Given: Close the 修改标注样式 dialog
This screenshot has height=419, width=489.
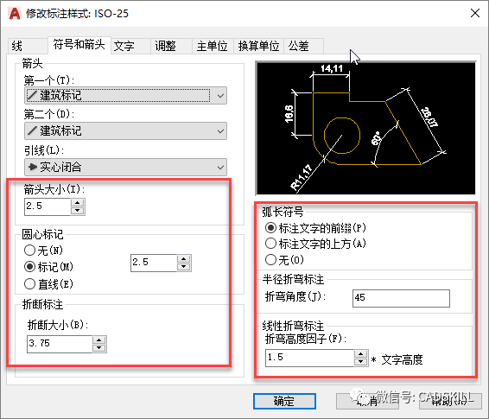Looking at the screenshot, I should [x=475, y=13].
